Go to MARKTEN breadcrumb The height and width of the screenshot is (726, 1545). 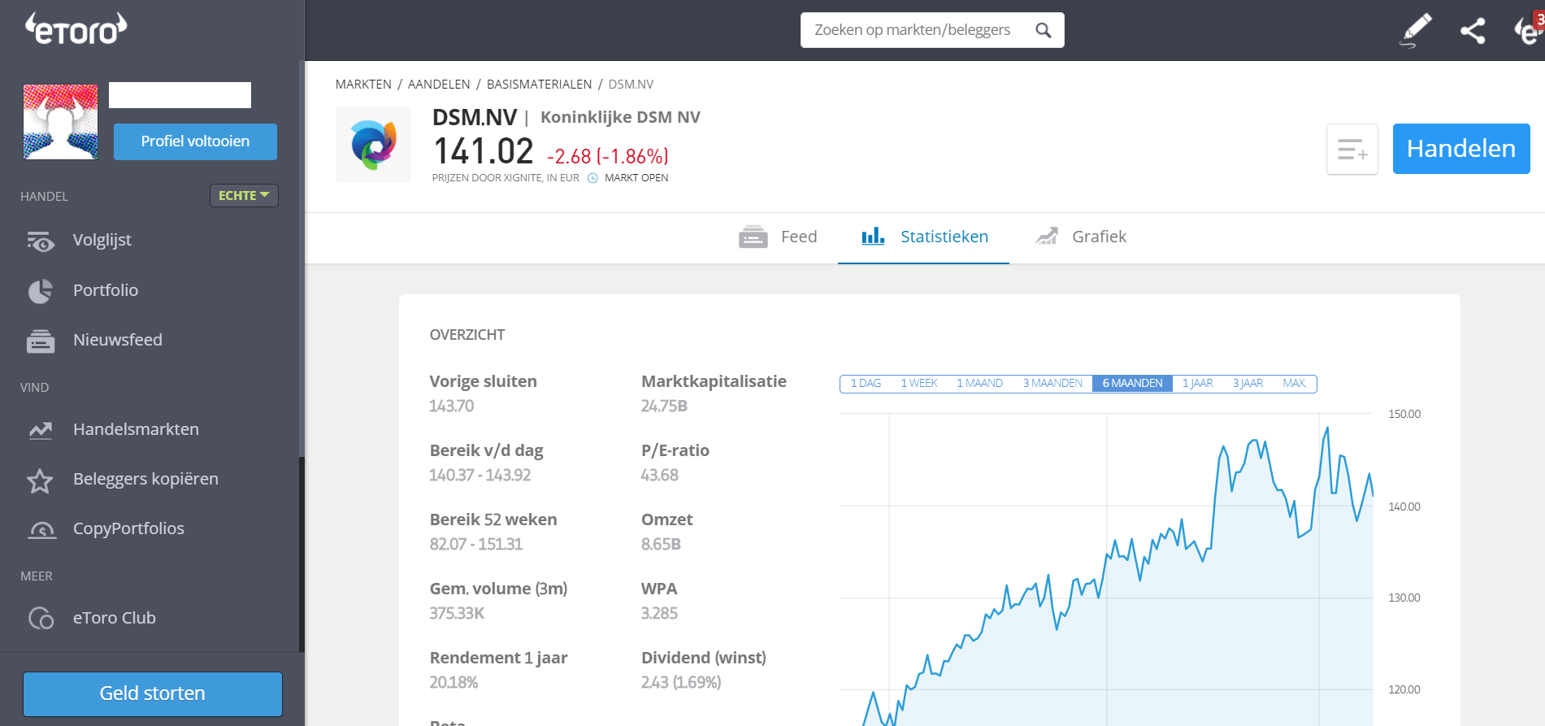pyautogui.click(x=363, y=85)
